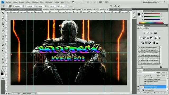Image resolution: width=169 pixels, height=95 pixels.
Task: Open the layer blend mode dropdown (Normal)
Action: pyautogui.click(x=146, y=73)
